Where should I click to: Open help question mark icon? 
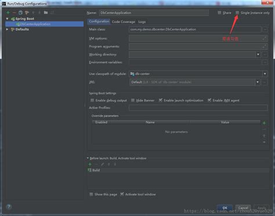pyautogui.click(x=9, y=207)
